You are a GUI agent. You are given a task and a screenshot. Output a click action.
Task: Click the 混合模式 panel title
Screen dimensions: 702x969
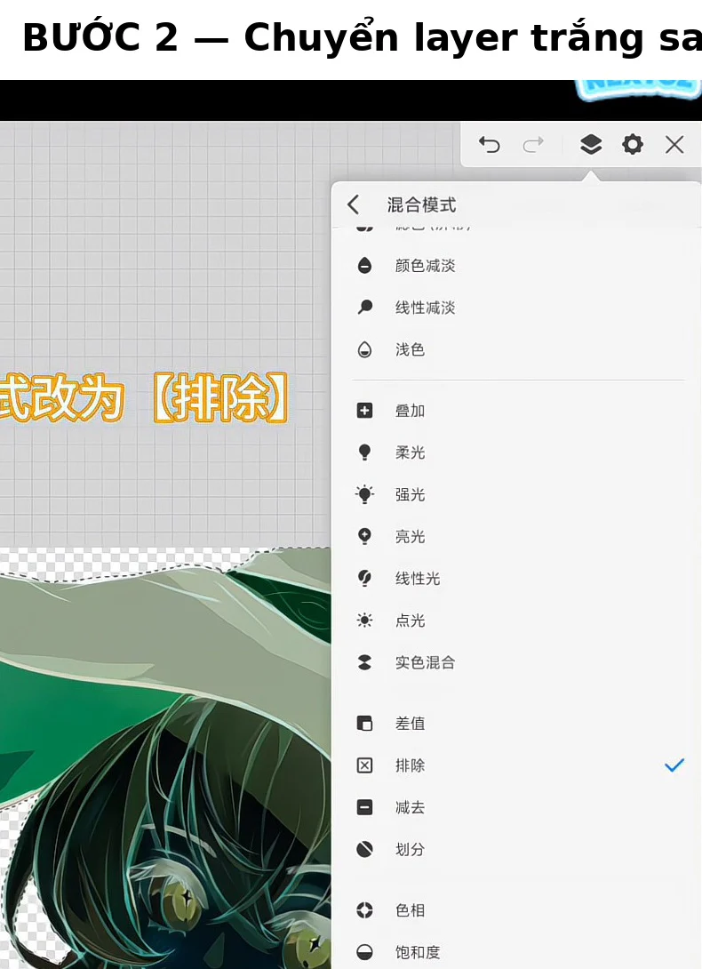pyautogui.click(x=421, y=204)
